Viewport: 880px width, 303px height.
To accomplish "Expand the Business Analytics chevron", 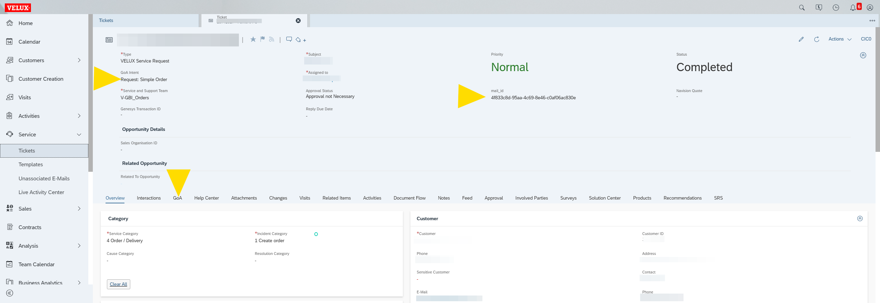I will click(79, 283).
